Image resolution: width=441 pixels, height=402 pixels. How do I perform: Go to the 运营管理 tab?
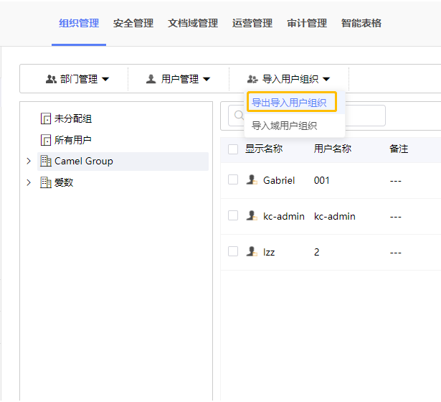[252, 23]
